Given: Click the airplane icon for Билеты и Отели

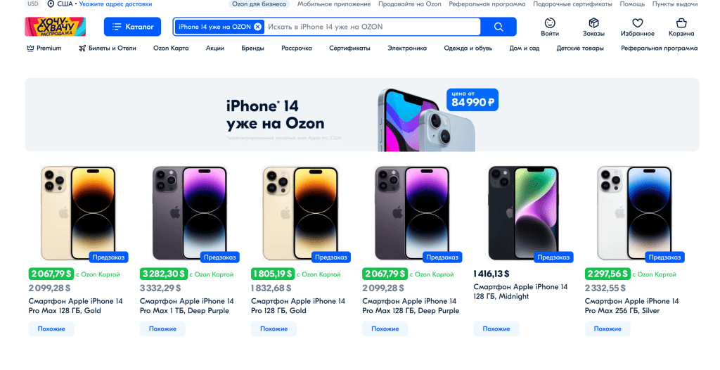Looking at the screenshot, I should (82, 49).
